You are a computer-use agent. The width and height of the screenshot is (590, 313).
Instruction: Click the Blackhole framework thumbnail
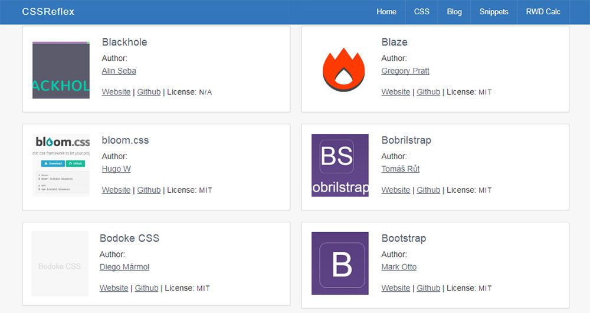(61, 70)
